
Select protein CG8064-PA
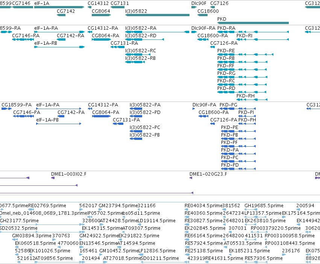[106, 112]
